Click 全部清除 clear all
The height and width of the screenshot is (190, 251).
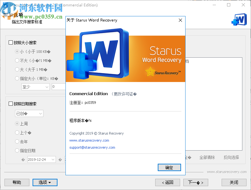pos(207,157)
